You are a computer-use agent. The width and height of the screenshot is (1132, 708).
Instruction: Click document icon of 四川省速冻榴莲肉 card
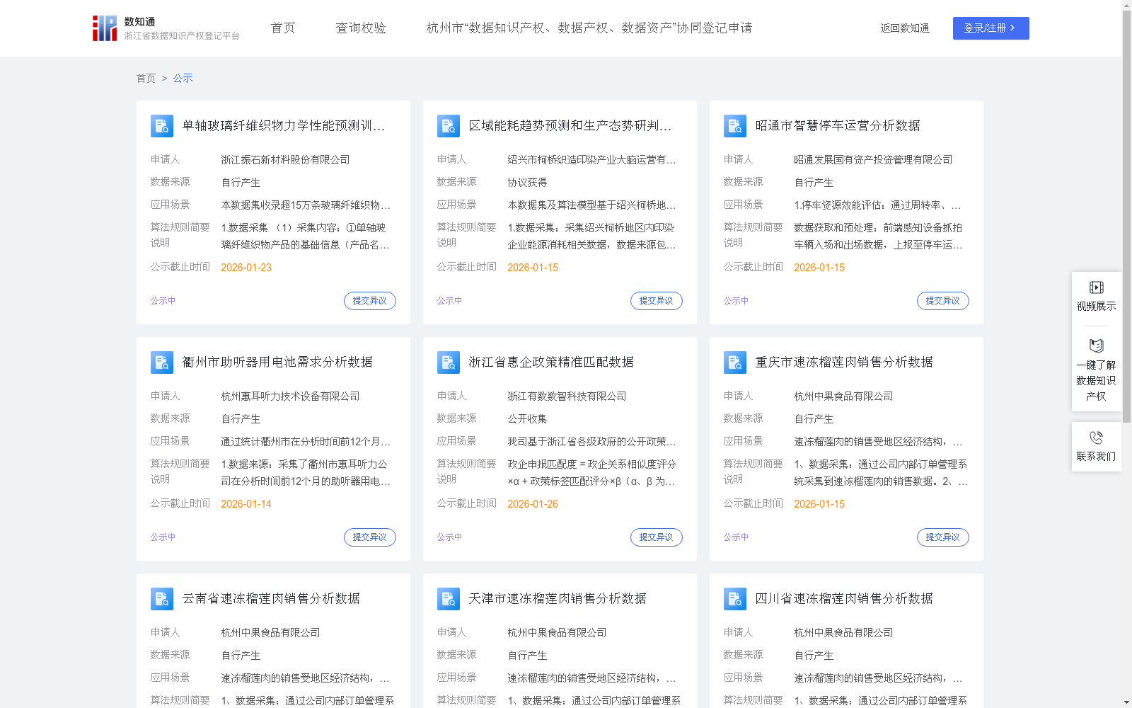pyautogui.click(x=735, y=599)
